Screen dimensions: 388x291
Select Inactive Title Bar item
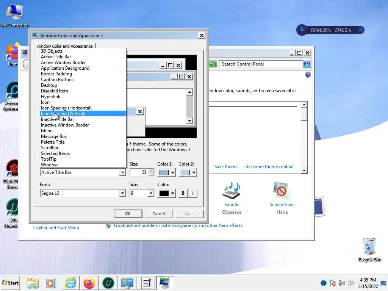pyautogui.click(x=83, y=119)
